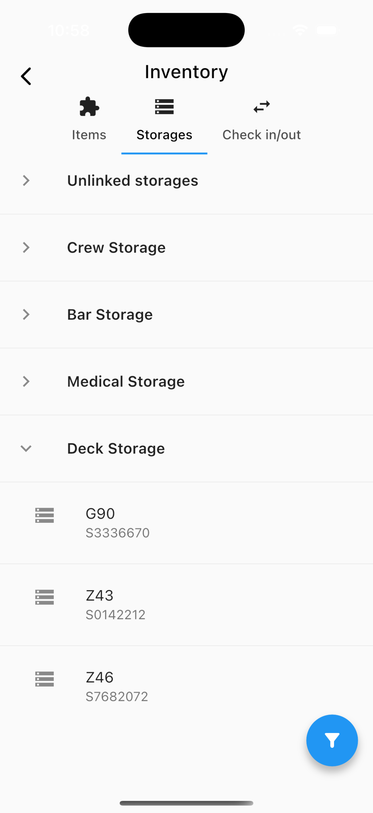Collapse the Deck Storage chevron
This screenshot has height=813, width=373.
coord(26,448)
